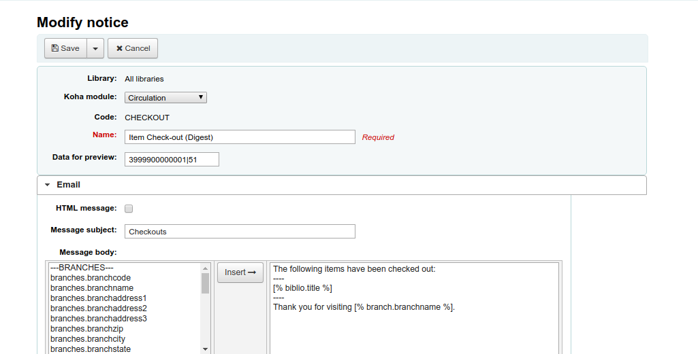The width and height of the screenshot is (698, 354).
Task: Collapse the Email section header
Action: pos(68,185)
